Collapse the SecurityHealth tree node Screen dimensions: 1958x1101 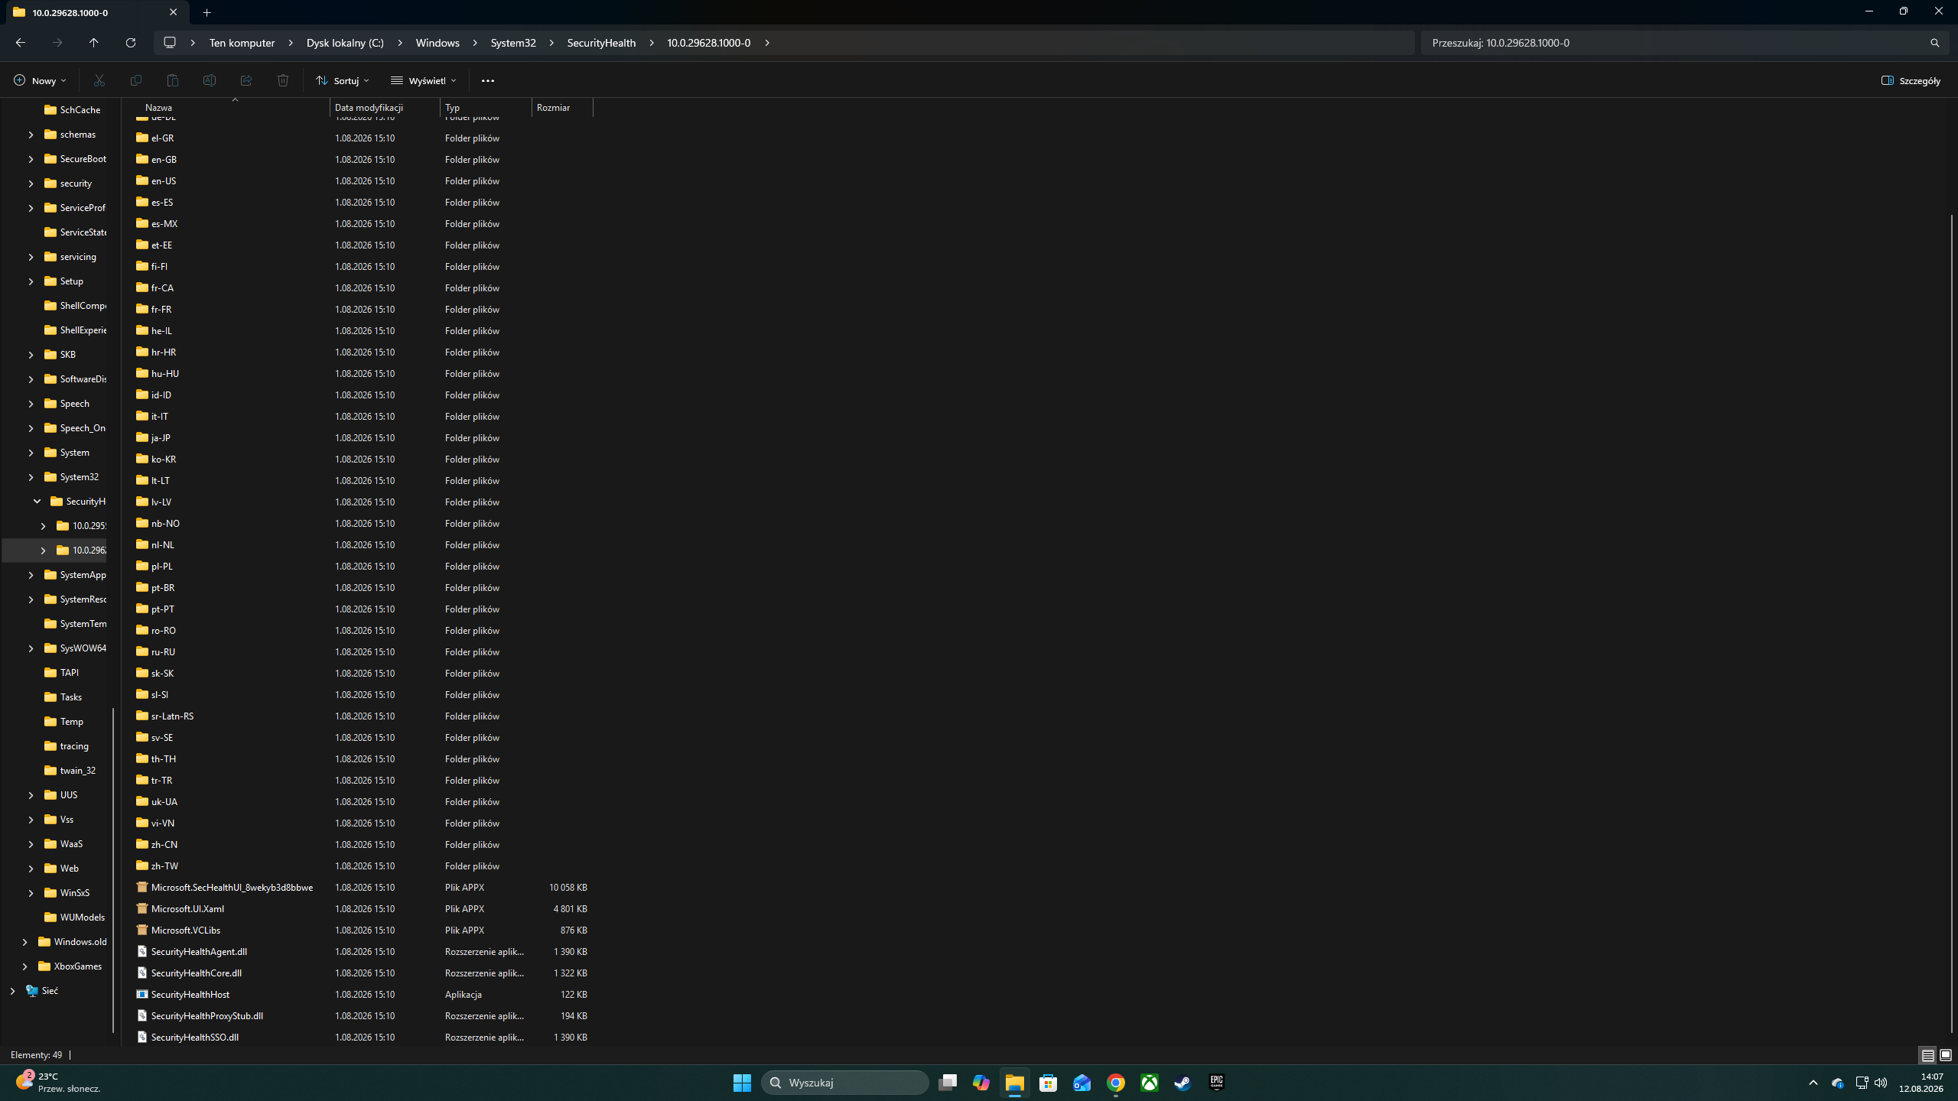coord(37,502)
